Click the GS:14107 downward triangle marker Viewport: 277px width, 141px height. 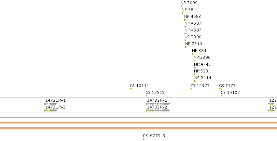tap(222, 96)
